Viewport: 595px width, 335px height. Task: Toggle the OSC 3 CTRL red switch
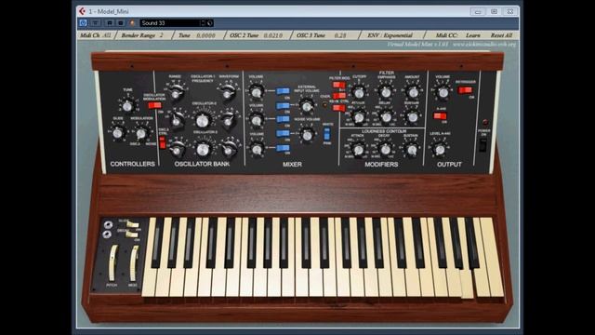coord(163,142)
